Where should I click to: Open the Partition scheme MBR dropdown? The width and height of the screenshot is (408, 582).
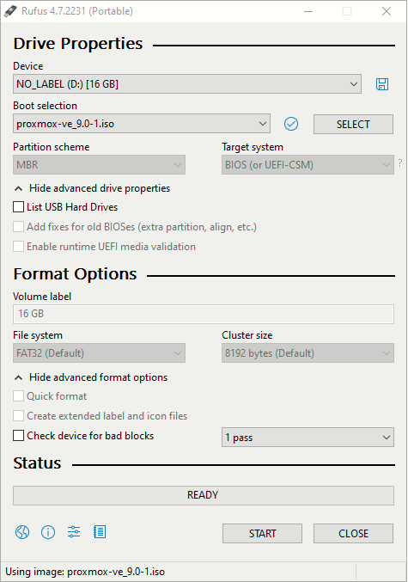[x=99, y=165]
